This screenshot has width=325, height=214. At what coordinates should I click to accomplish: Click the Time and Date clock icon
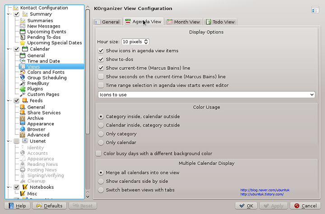23,61
